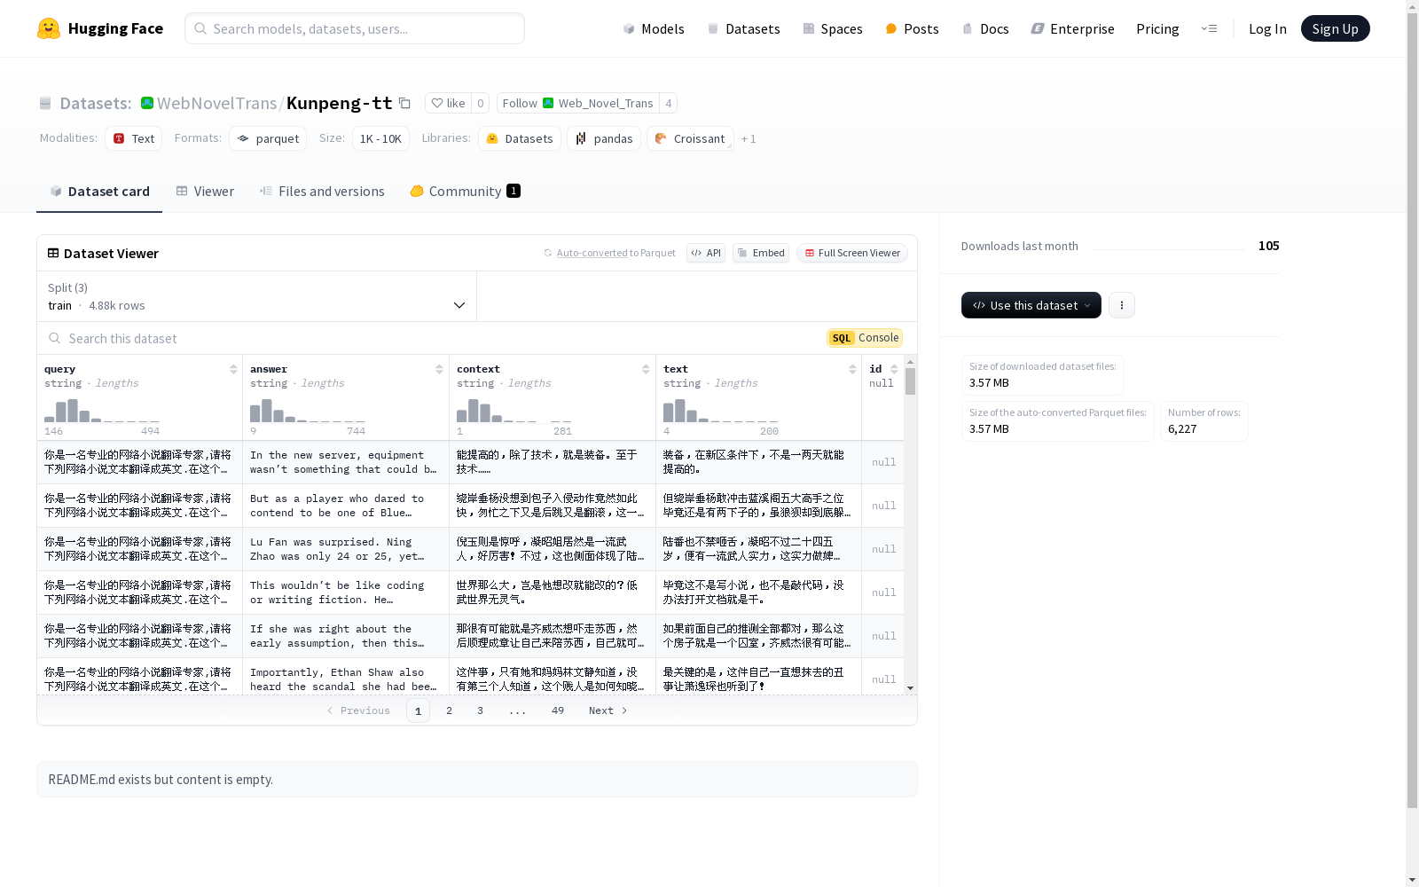Viewport: 1419px width, 887px height.
Task: Open the Community tab
Action: click(x=465, y=192)
